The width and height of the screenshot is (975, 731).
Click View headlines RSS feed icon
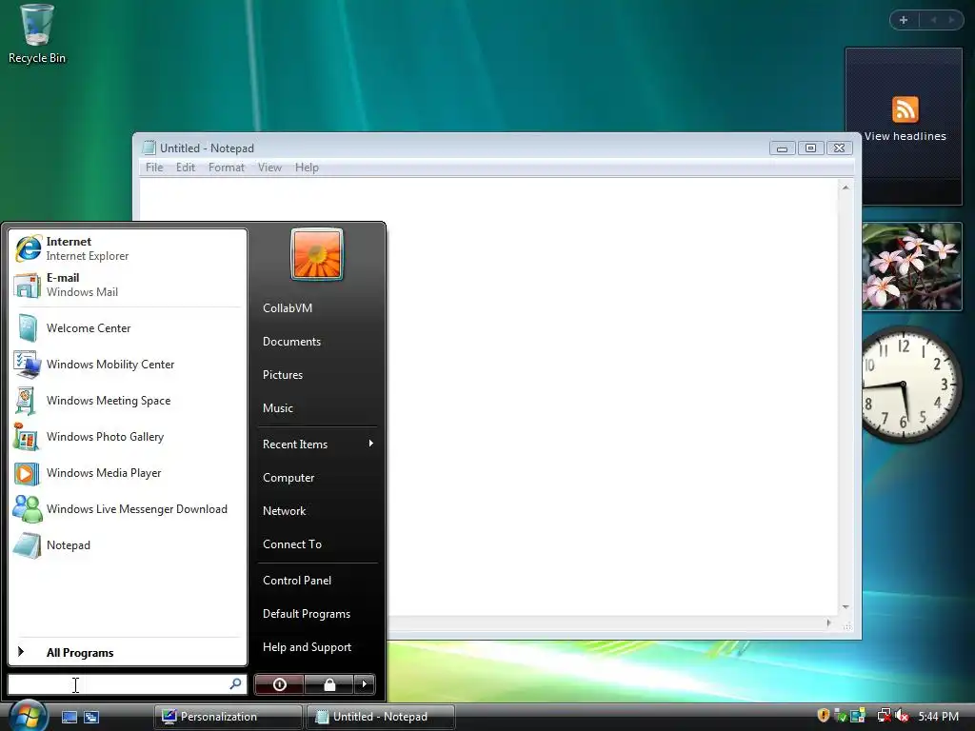905,109
